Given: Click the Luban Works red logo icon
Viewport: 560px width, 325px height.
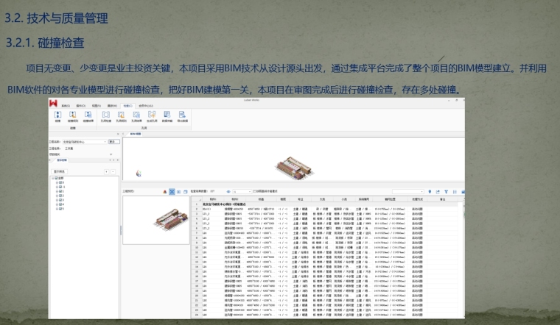Looking at the screenshot, I should pyautogui.click(x=54, y=104).
